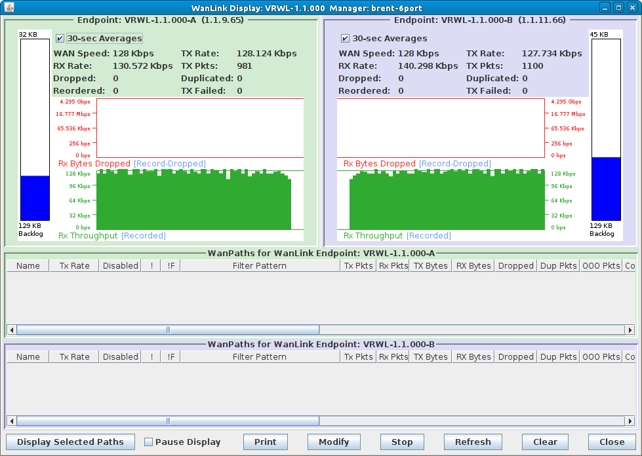
Task: Click Endpoint A backlog bar gauge
Action: pyautogui.click(x=35, y=130)
